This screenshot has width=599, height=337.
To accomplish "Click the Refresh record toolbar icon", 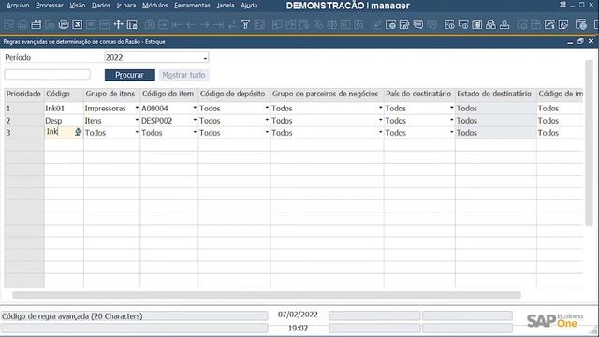I will (232, 24).
